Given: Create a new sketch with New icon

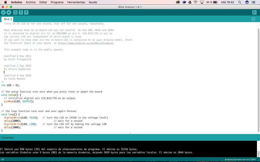Looking at the screenshot, I should coord(15,13).
